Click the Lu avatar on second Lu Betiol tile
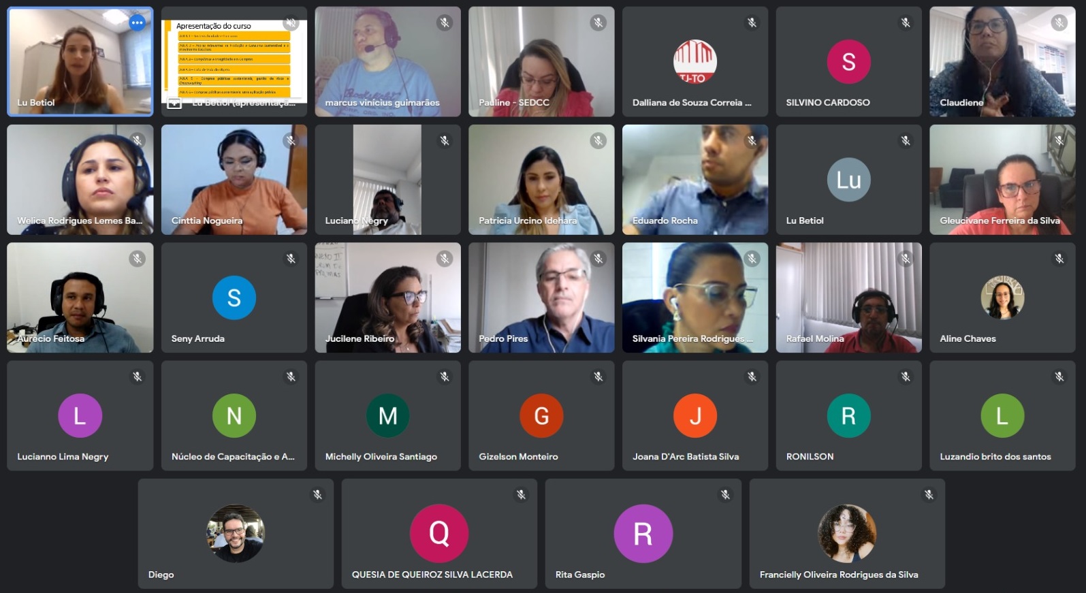This screenshot has width=1086, height=593. click(849, 180)
